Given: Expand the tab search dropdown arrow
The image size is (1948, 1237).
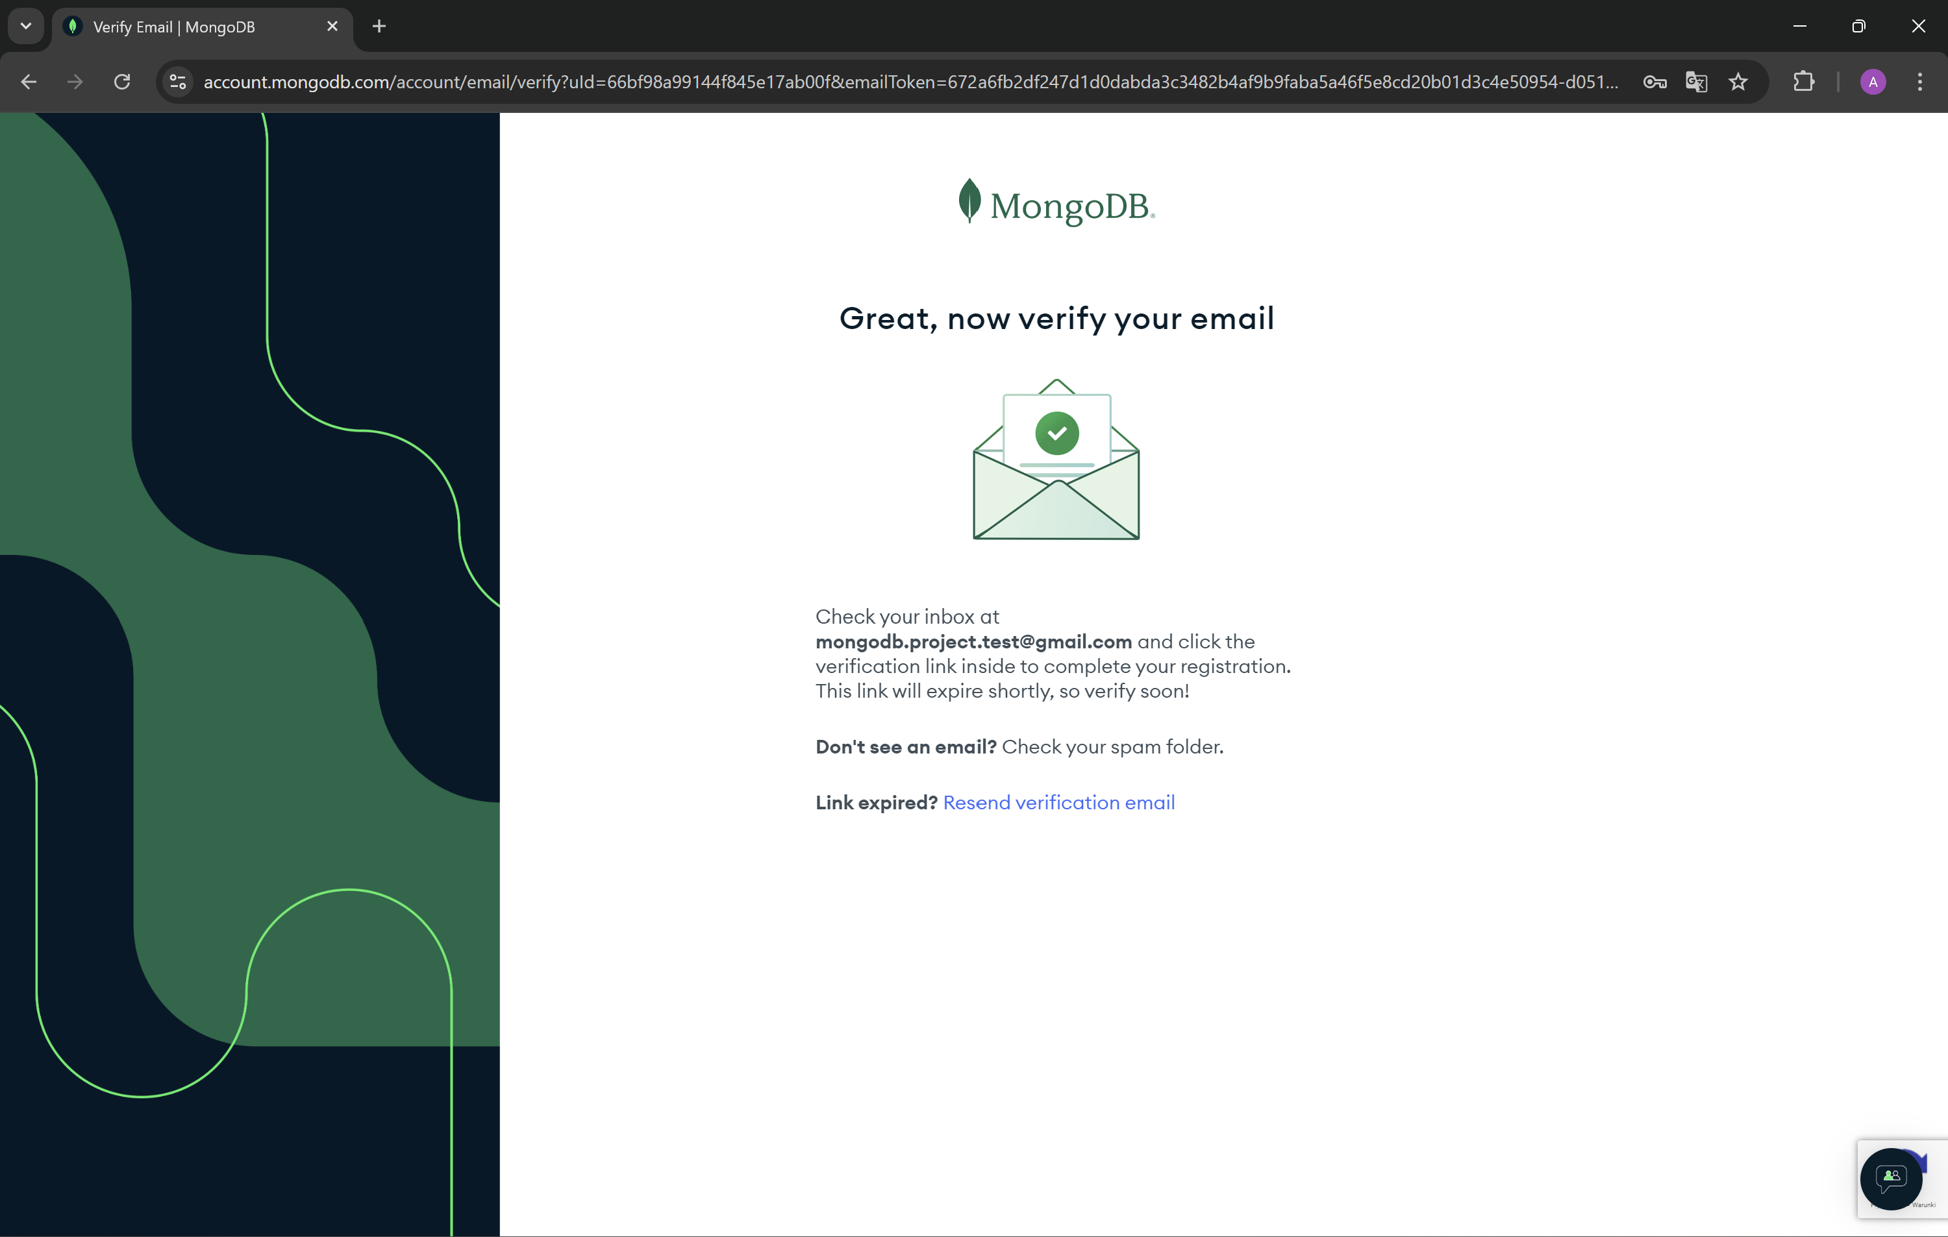Looking at the screenshot, I should [26, 26].
